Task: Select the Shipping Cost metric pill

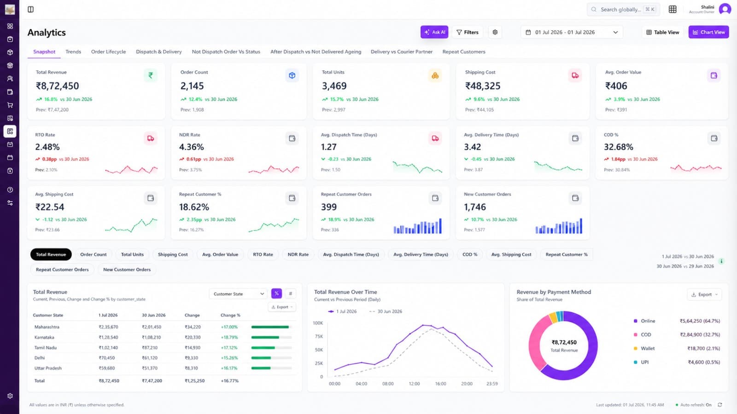Action: pyautogui.click(x=173, y=254)
